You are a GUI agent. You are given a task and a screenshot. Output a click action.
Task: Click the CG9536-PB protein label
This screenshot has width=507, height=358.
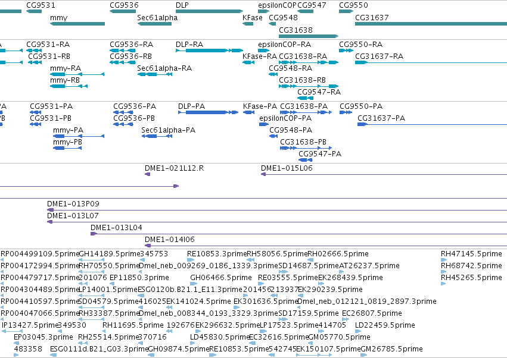(134, 118)
